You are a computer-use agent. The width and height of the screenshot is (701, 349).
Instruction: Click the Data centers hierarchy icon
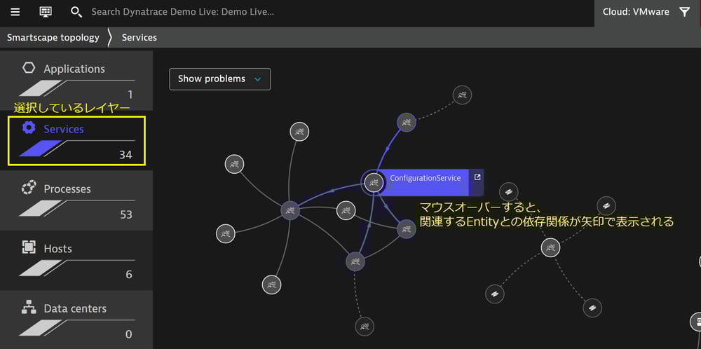click(29, 308)
